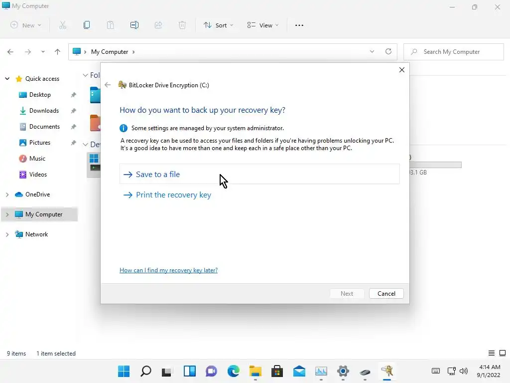This screenshot has width=510, height=383.
Task: Refresh the My Computer view
Action: coord(388,51)
